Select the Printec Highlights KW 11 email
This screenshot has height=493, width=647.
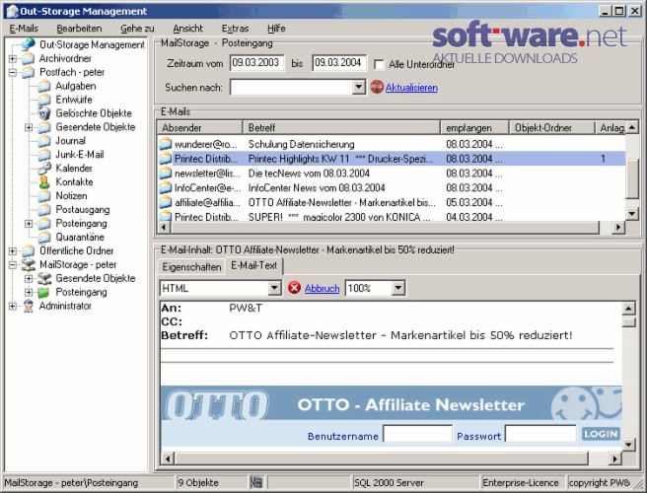click(391, 159)
